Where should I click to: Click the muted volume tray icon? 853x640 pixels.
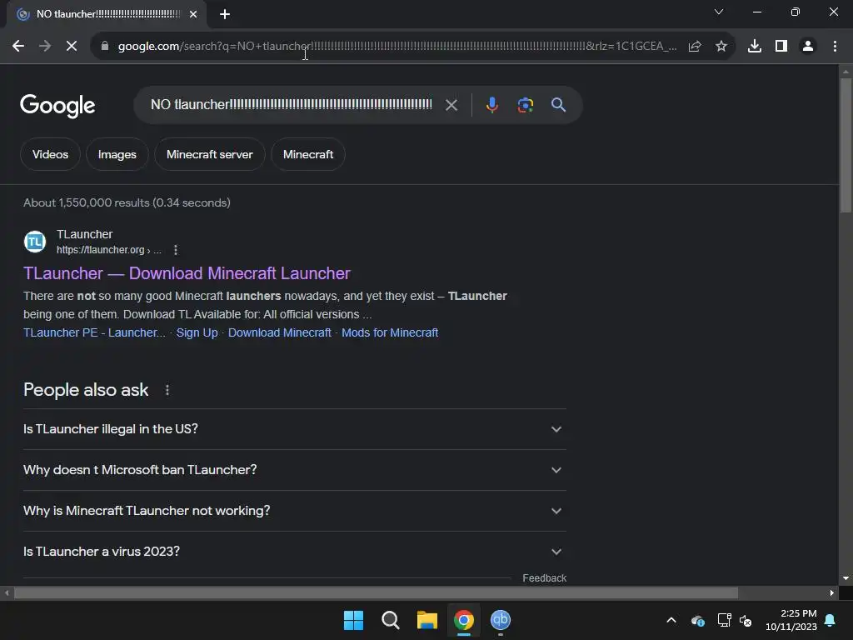746,620
